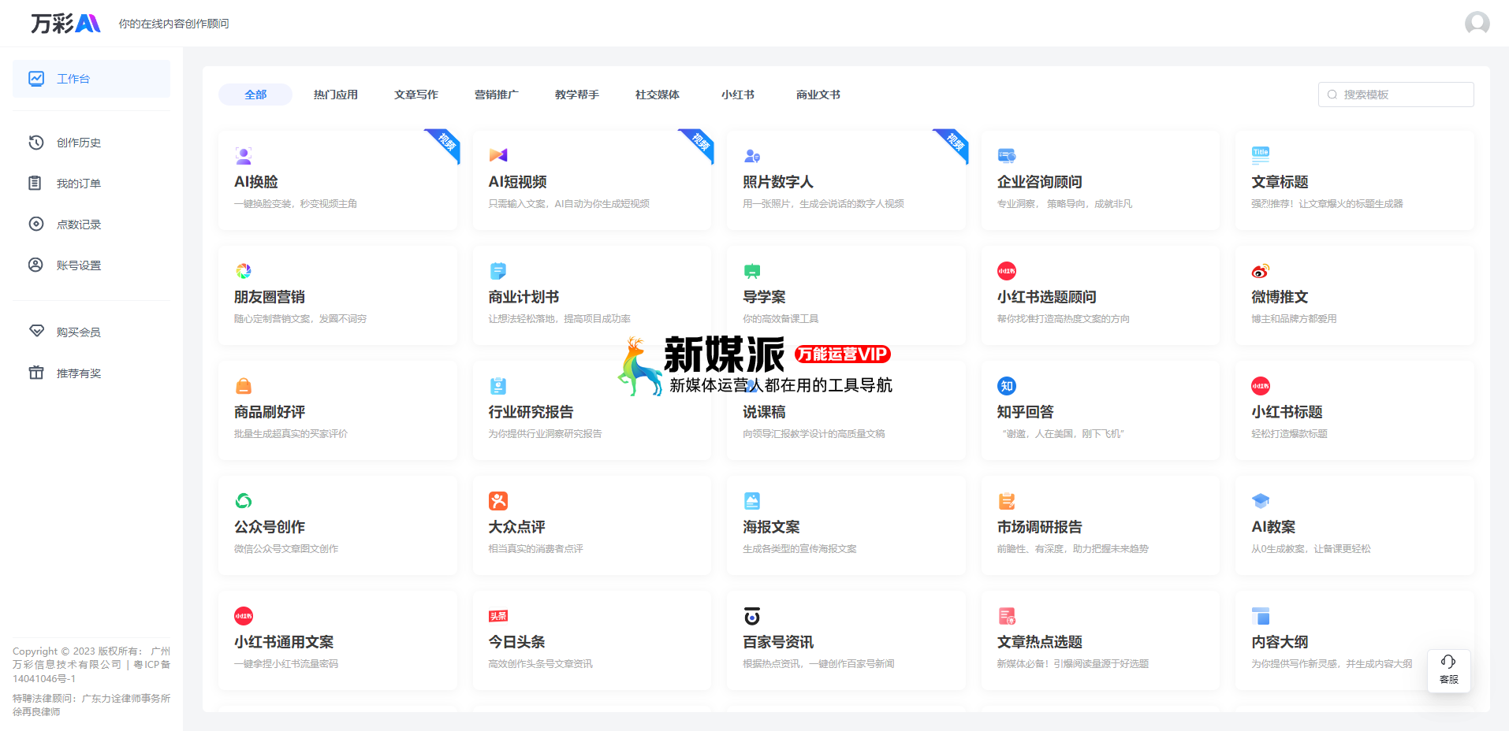
Task: Click the 点数记录 coin icon
Action: (x=36, y=224)
